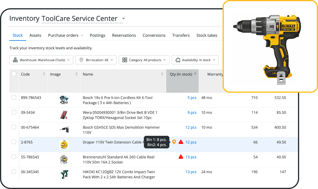Click the warehouse icon in Warehouse filter
Viewport: 318px width, 189px height.
(15, 60)
